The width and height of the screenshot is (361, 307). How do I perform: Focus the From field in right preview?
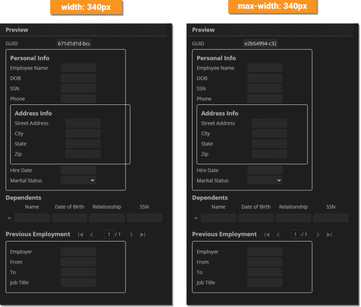[265, 262]
